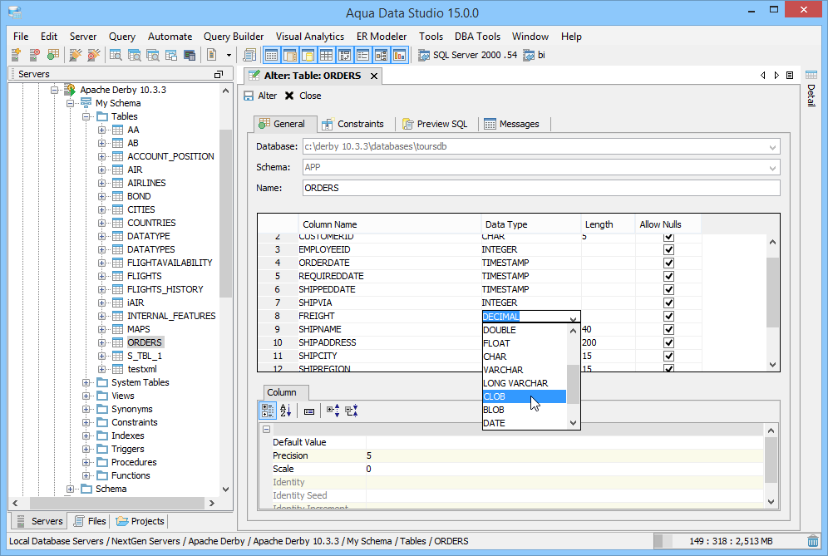Open the Files tab at bottom left
The image size is (828, 556).
tap(91, 521)
